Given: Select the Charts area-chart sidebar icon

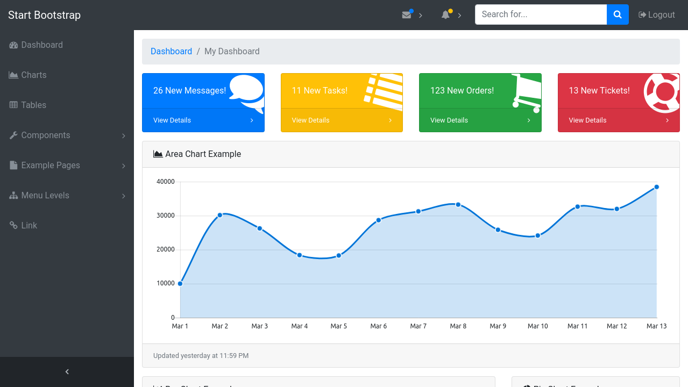Looking at the screenshot, I should click(13, 75).
